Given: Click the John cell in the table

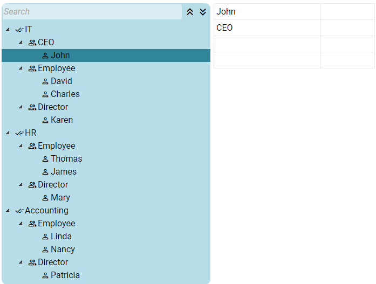Looking at the screenshot, I should (267, 12).
